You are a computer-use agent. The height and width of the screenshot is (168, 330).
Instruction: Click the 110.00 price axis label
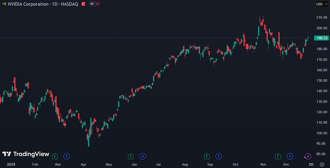[322, 122]
